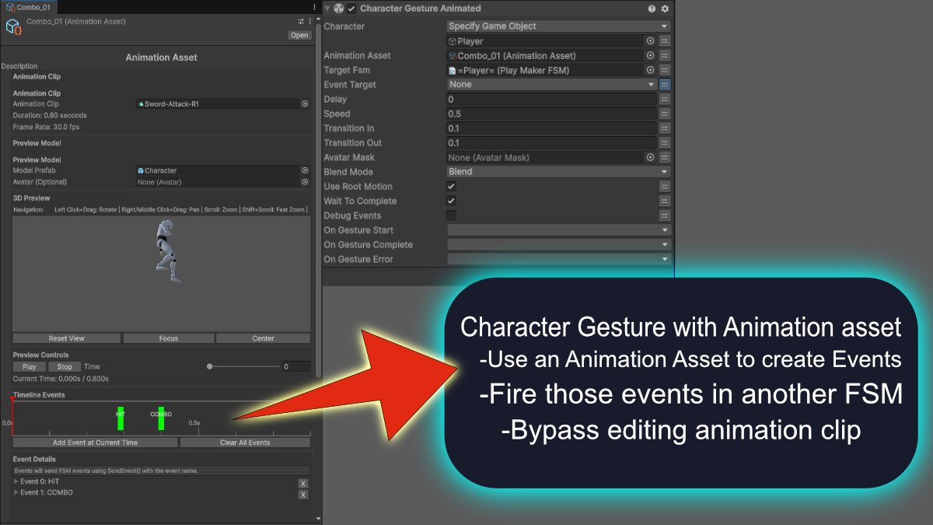Click the preset sliders icon in Combo_01 header
933x525 pixels.
(x=301, y=21)
